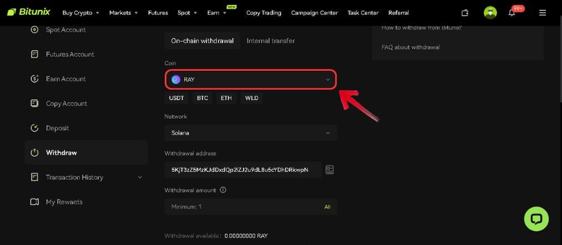Open Task Center
Image resolution: width=562 pixels, height=245 pixels.
click(x=363, y=13)
